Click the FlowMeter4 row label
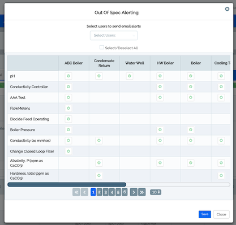 (x=20, y=109)
